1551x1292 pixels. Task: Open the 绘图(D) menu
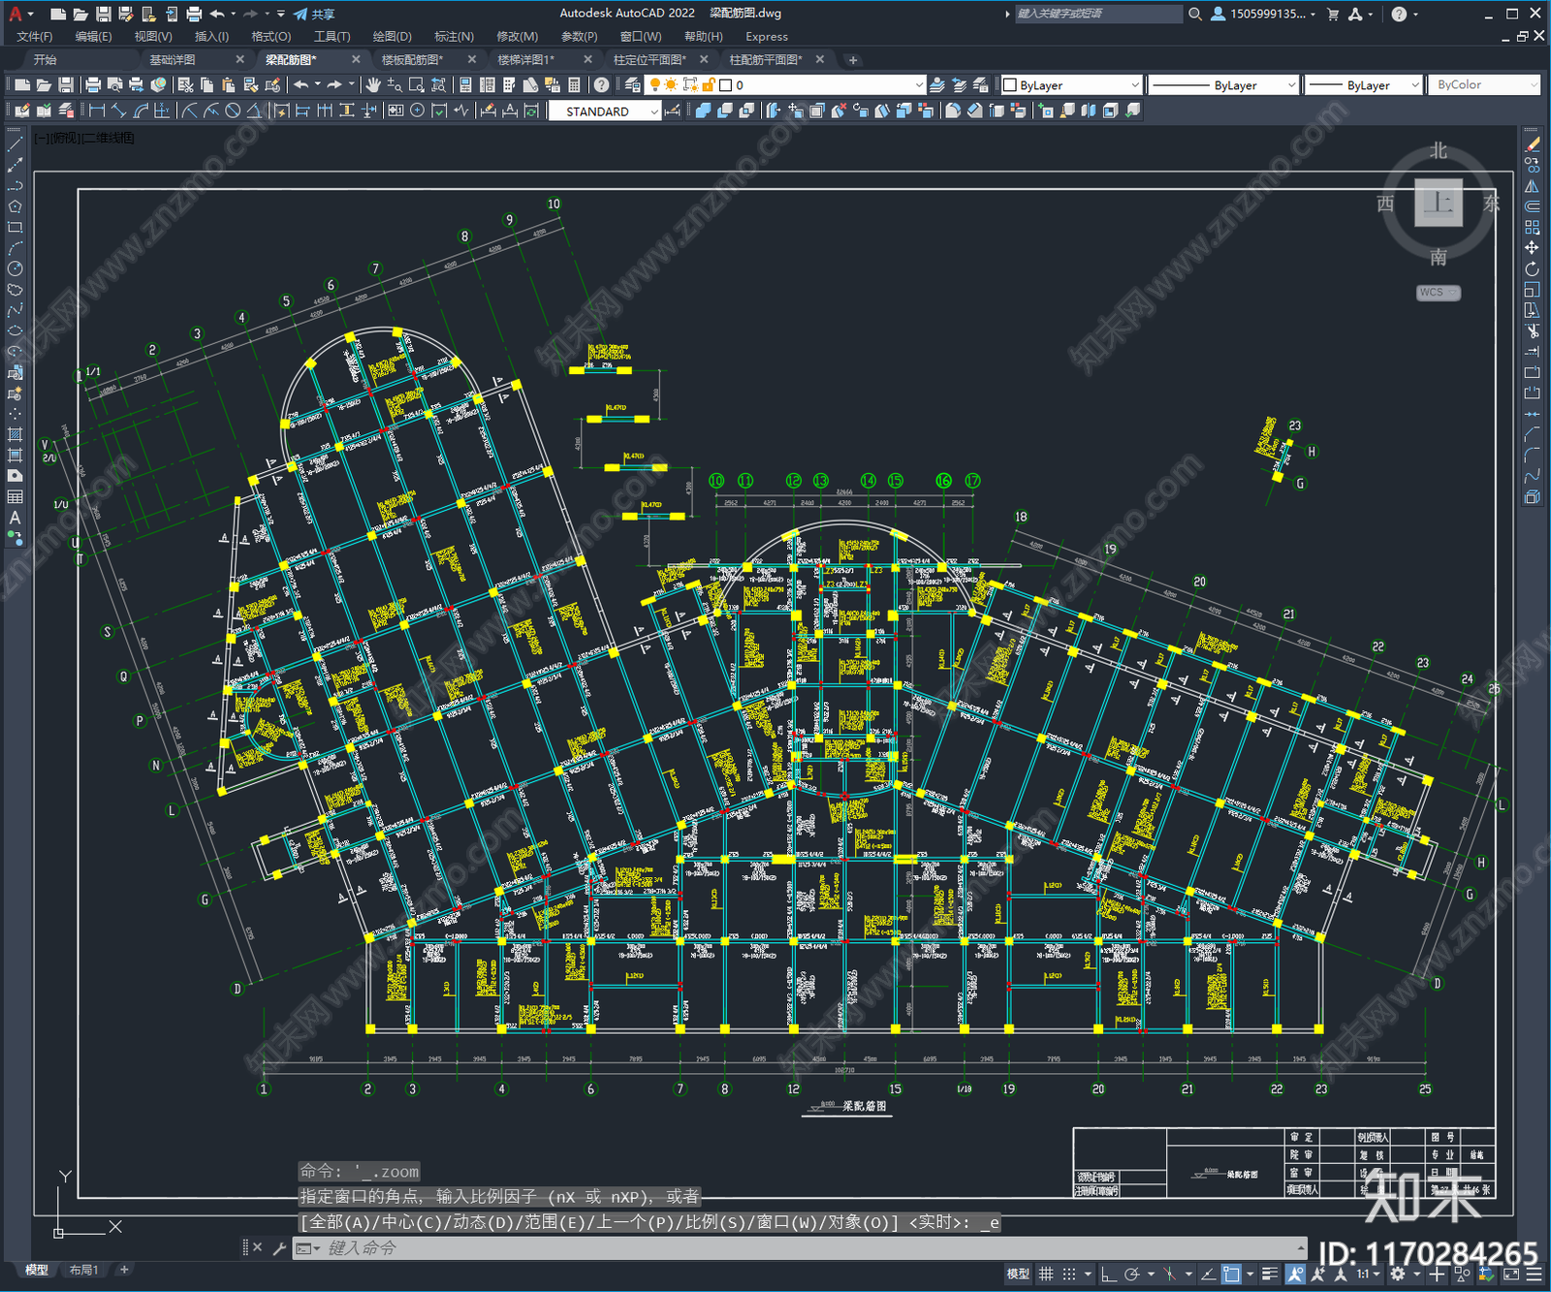(x=392, y=37)
